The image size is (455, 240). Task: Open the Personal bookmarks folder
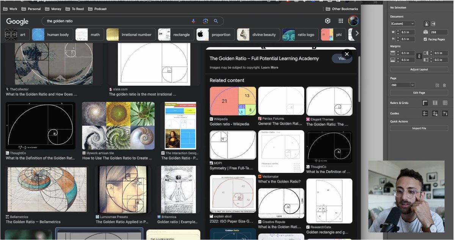pyautogui.click(x=31, y=9)
